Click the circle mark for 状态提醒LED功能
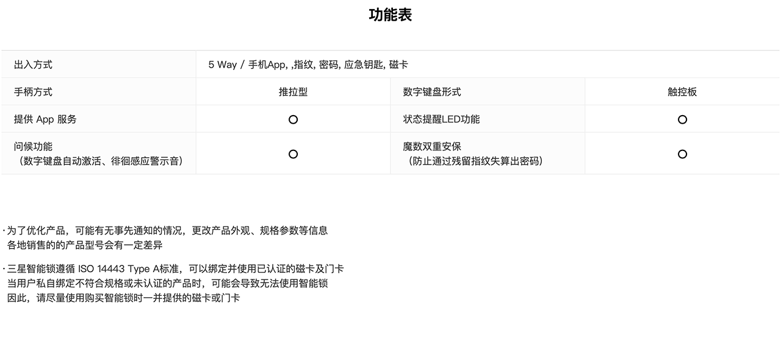Viewport: 781px width, 341px height. [x=682, y=119]
